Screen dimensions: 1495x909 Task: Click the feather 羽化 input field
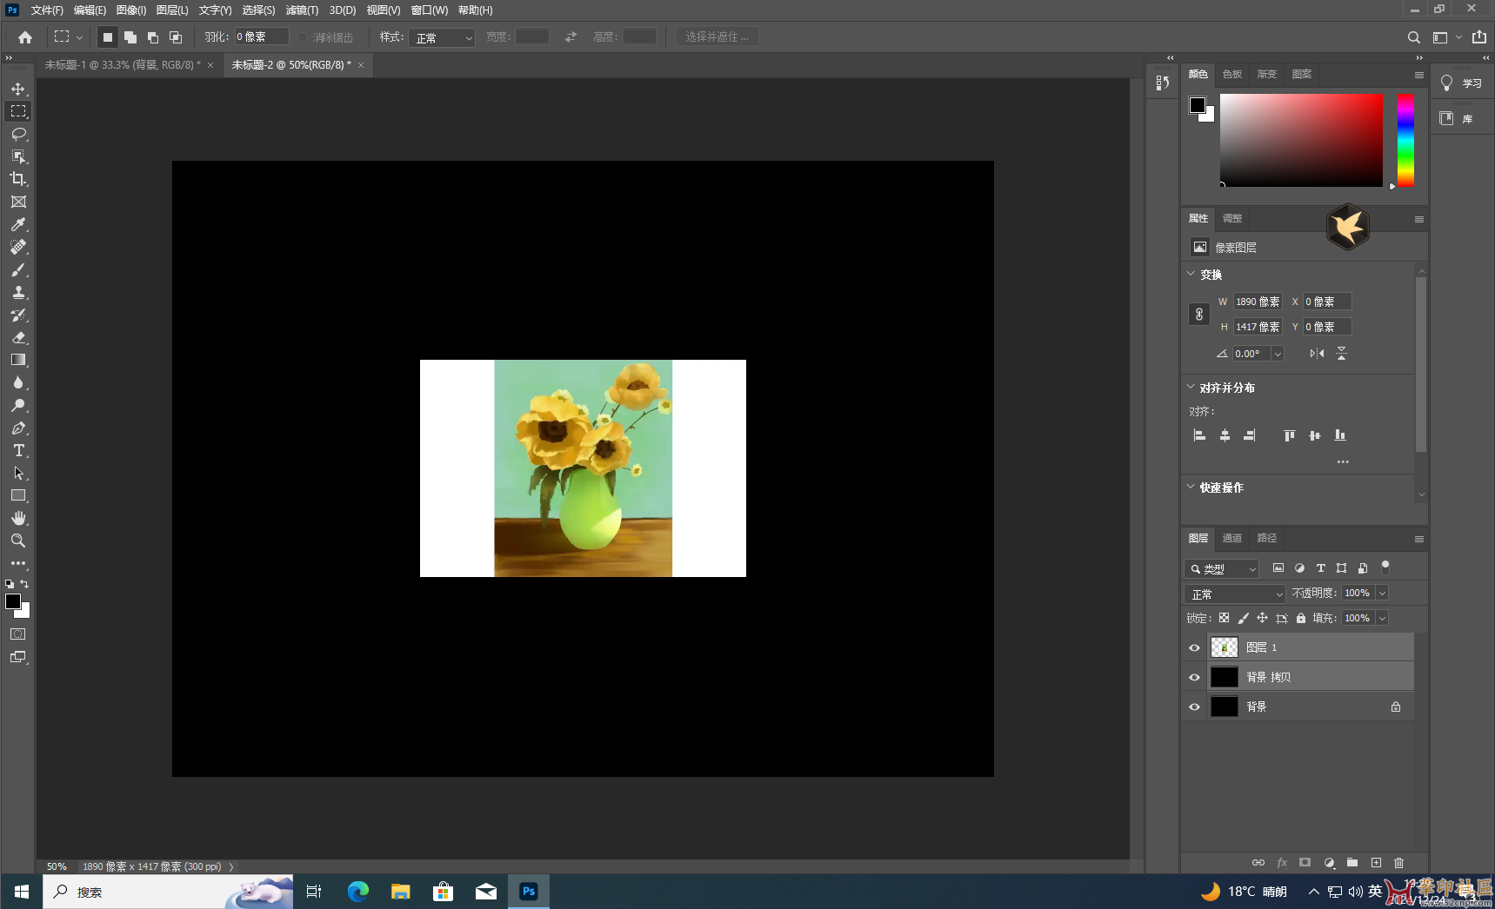click(x=261, y=36)
